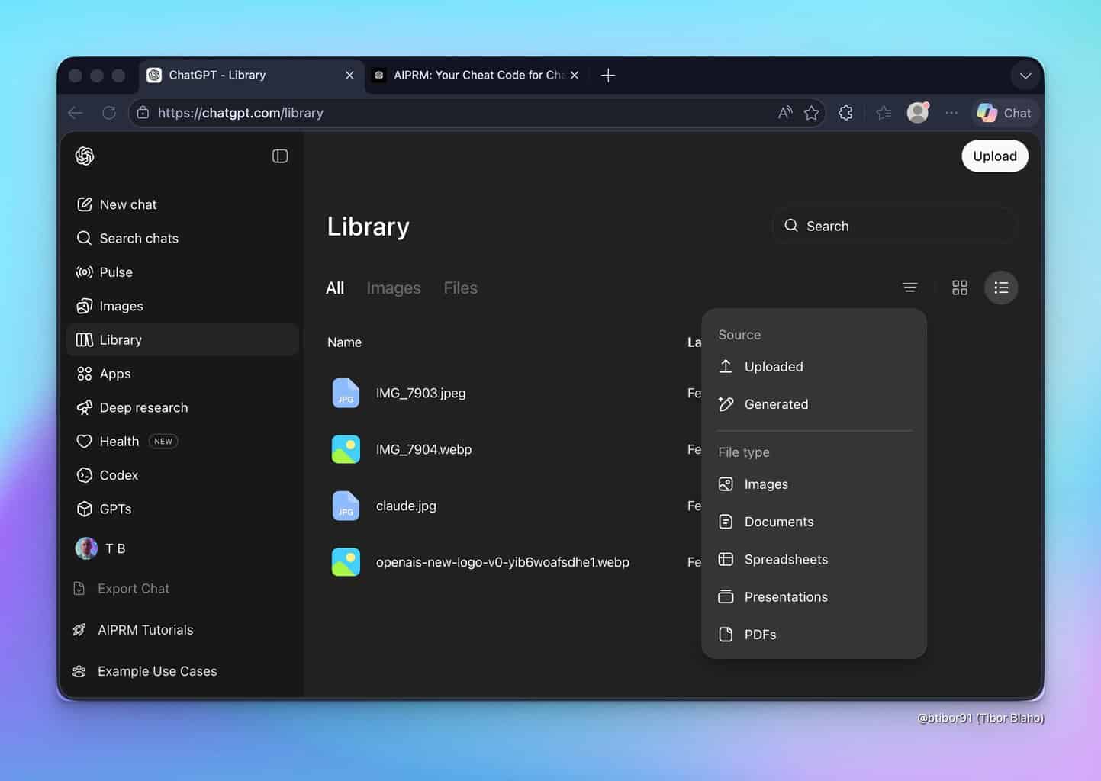Click image icon of openais-new-logo file

pyautogui.click(x=346, y=562)
